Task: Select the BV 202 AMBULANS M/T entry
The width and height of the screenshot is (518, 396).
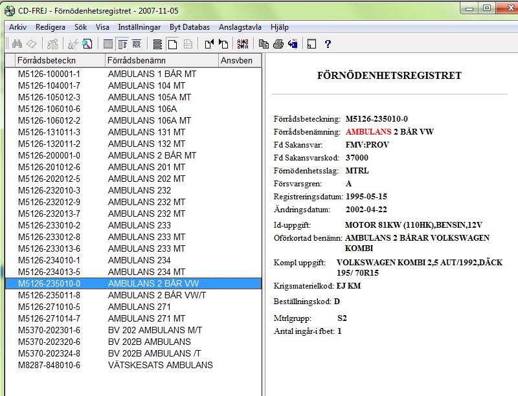Action: (x=155, y=330)
